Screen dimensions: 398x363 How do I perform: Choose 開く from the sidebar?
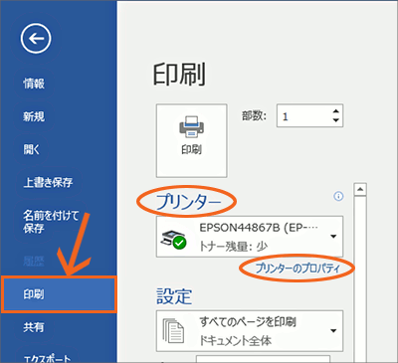[x=31, y=149]
